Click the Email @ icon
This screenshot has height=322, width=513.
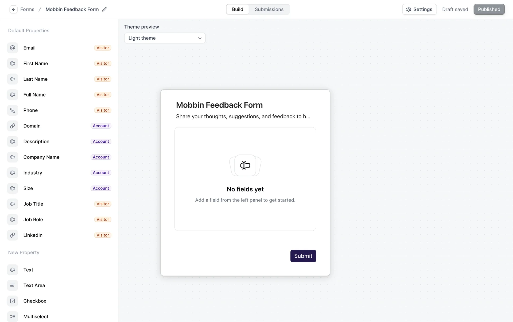pos(13,48)
